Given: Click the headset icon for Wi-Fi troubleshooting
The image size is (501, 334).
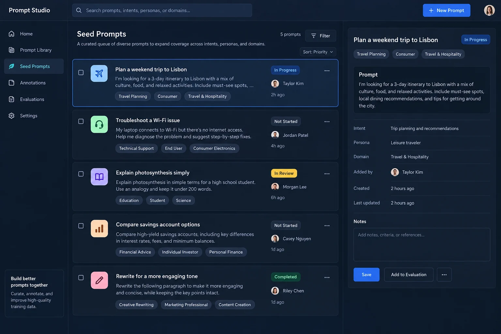Looking at the screenshot, I should point(99,124).
